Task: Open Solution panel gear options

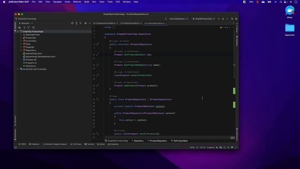Action: 85,23
